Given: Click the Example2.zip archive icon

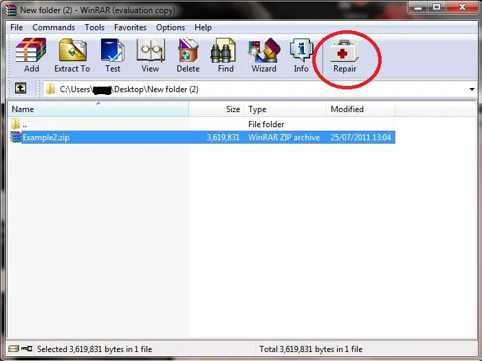Looking at the screenshot, I should [16, 137].
